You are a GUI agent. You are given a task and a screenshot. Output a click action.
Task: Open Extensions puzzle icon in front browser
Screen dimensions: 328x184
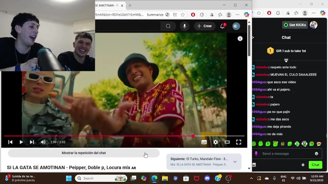coord(202,15)
